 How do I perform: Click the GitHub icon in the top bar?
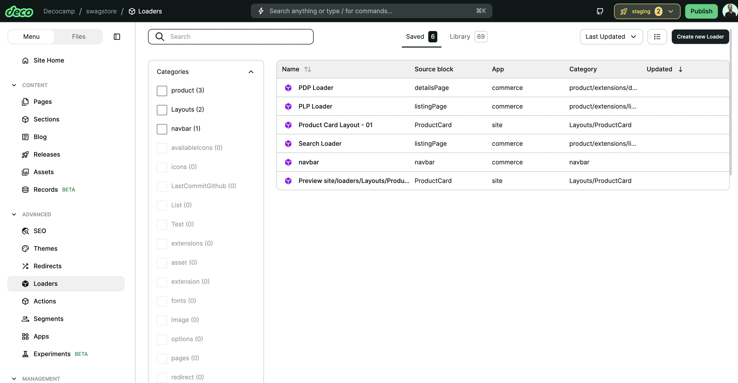(x=600, y=11)
